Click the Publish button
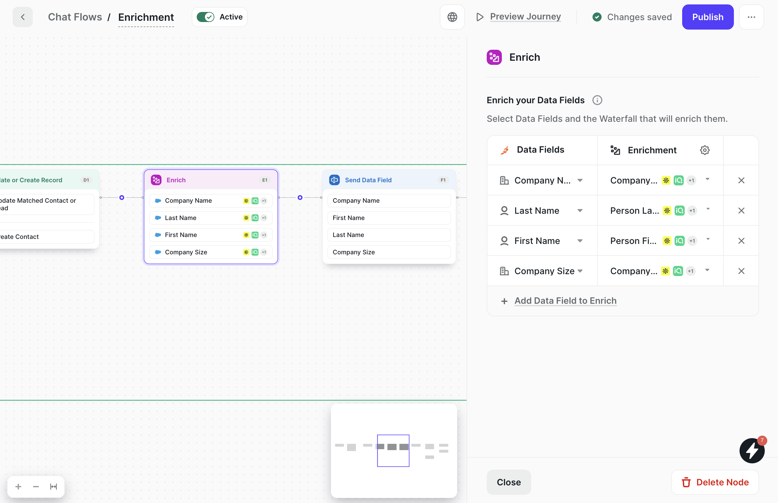Image resolution: width=778 pixels, height=503 pixels. click(707, 17)
